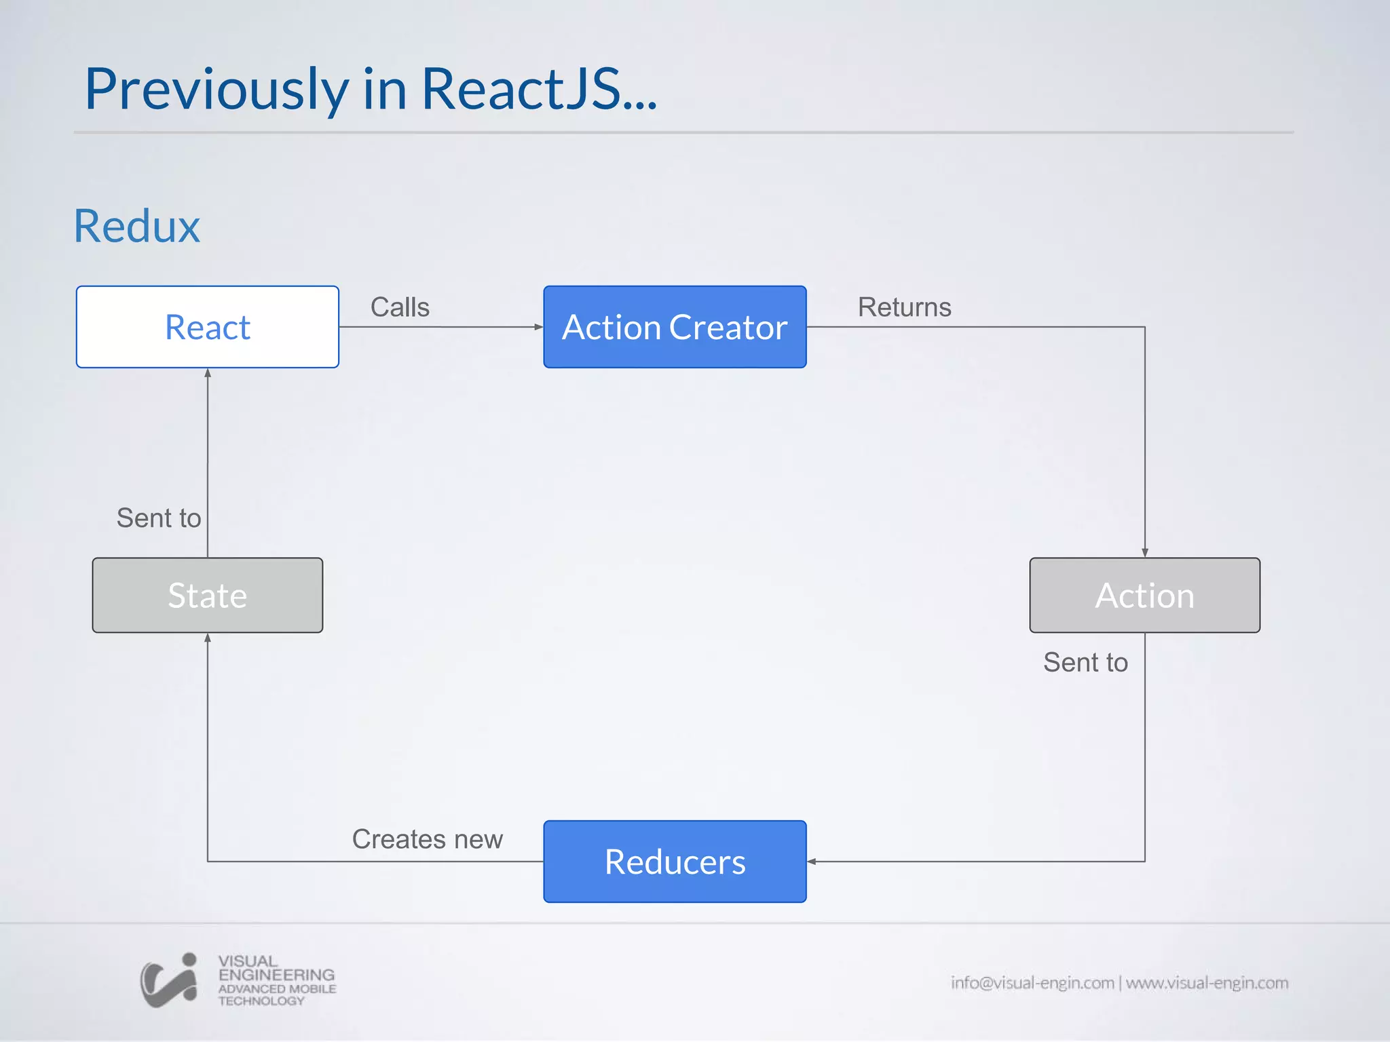Click the arrowhead entering the State box bottom
Viewport: 1390px width, 1042px height.
coord(208,638)
